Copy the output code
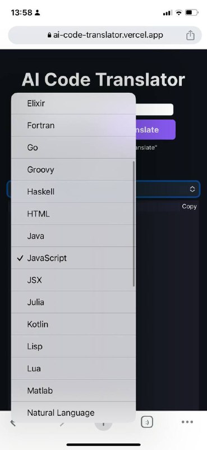The height and width of the screenshot is (450, 207). [189, 206]
